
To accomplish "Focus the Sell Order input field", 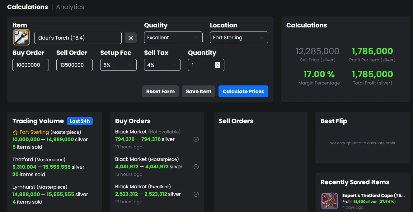I will [x=74, y=65].
